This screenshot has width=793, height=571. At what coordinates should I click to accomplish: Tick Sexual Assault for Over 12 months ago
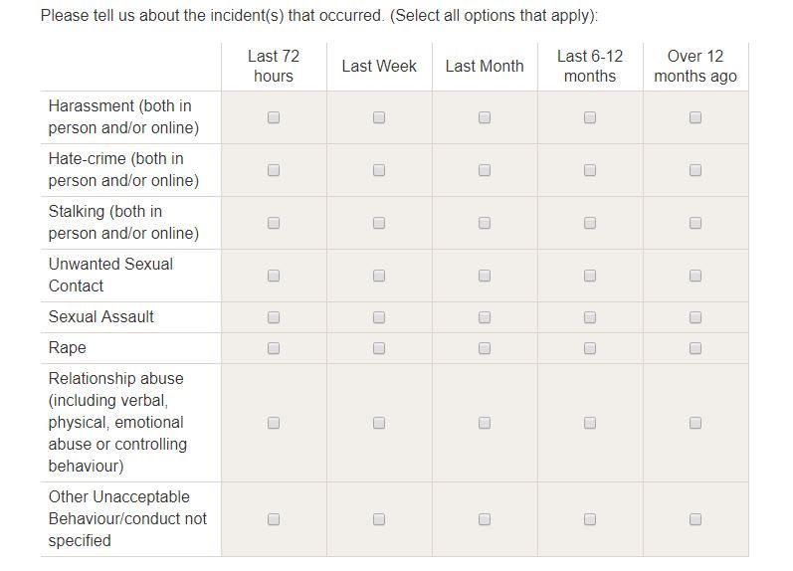pos(694,317)
